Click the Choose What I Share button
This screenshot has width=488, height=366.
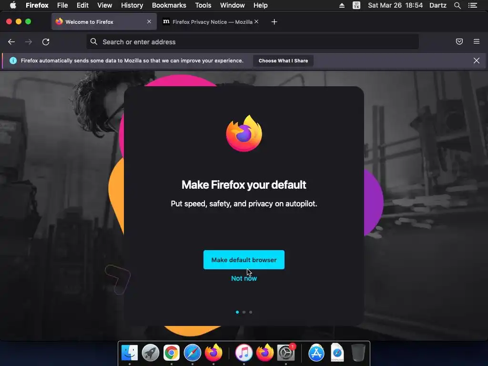point(283,61)
